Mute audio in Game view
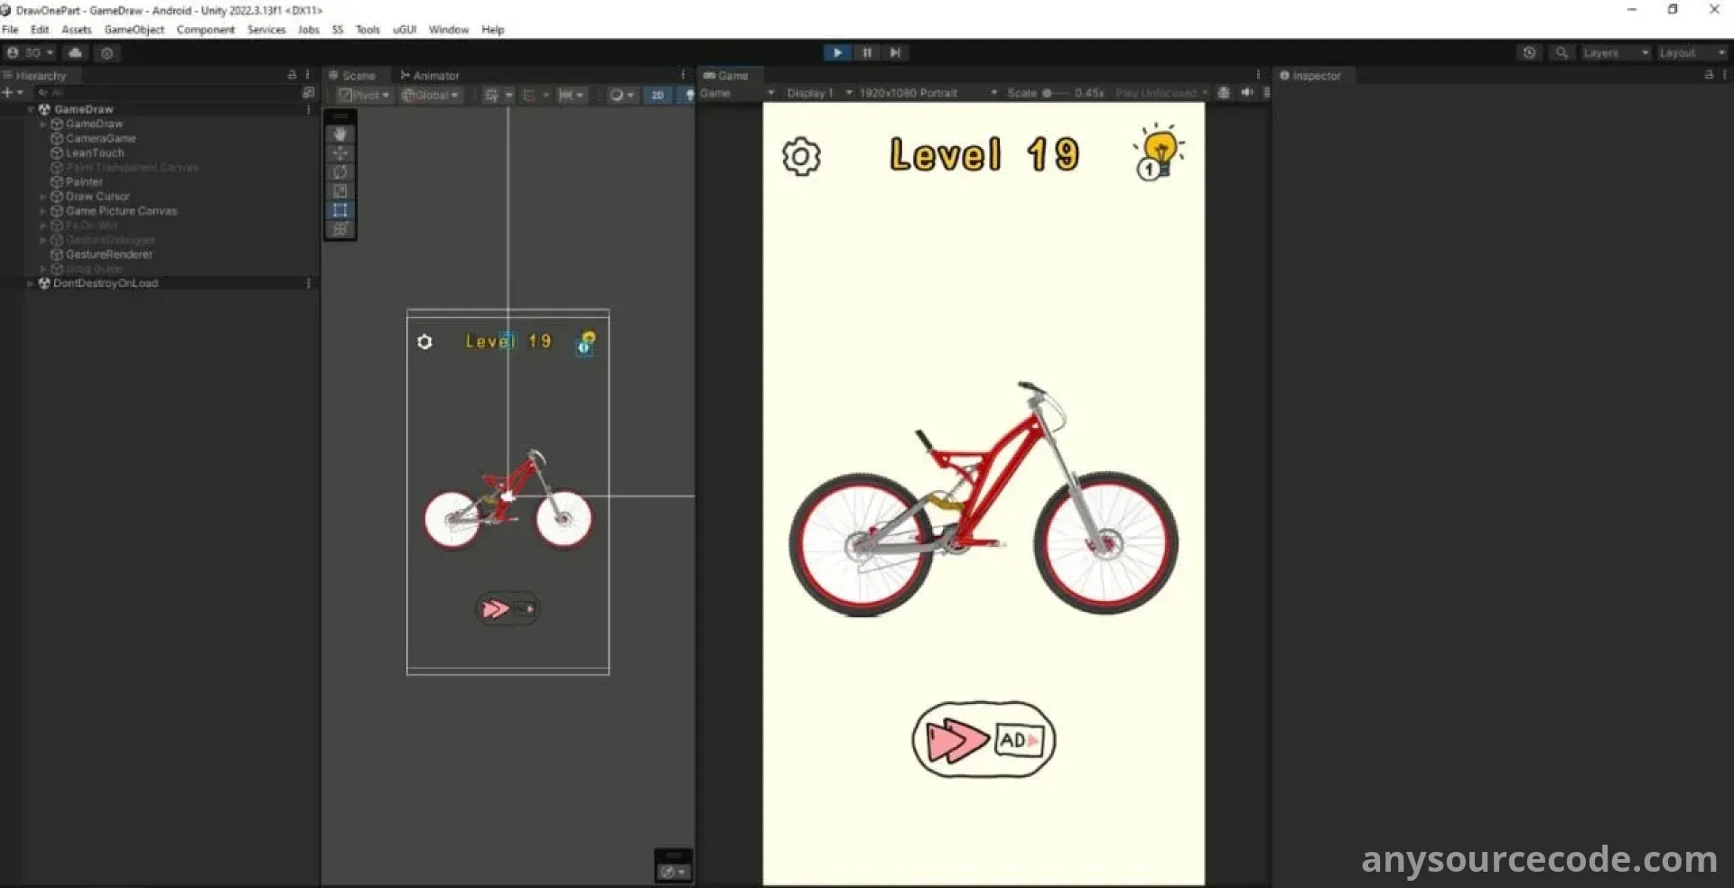Screen dimensions: 1734x888 click(x=1247, y=93)
